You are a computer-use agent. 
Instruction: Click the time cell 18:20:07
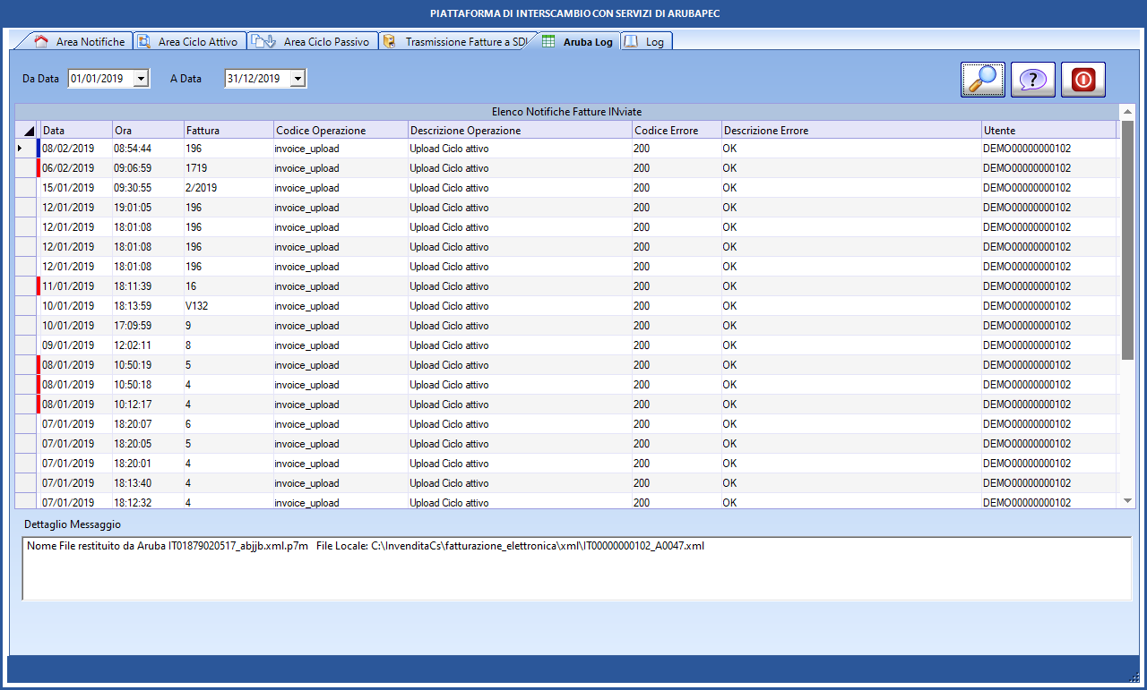tap(148, 424)
